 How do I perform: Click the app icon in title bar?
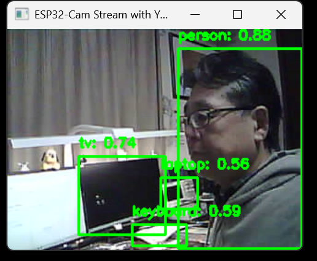[x=22, y=14]
